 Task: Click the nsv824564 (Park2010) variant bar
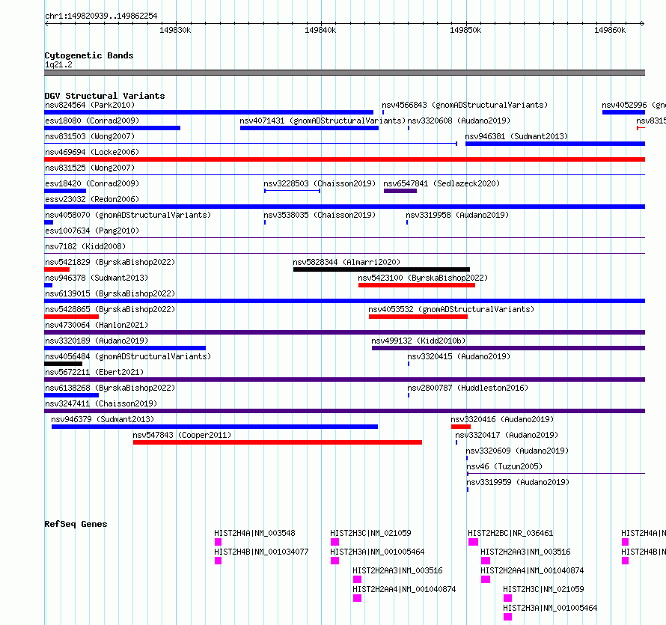[x=209, y=112]
